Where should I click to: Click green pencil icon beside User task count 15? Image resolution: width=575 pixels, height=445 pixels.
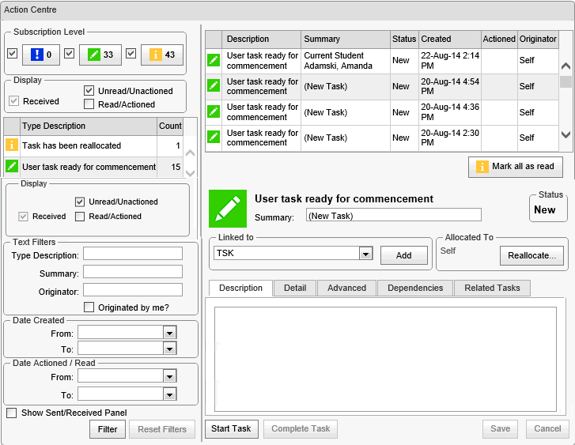[x=12, y=167]
